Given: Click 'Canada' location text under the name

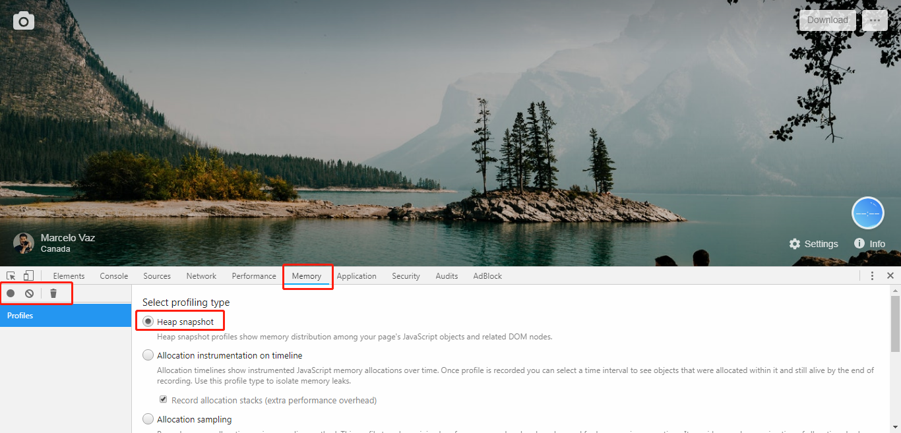Looking at the screenshot, I should [55, 249].
